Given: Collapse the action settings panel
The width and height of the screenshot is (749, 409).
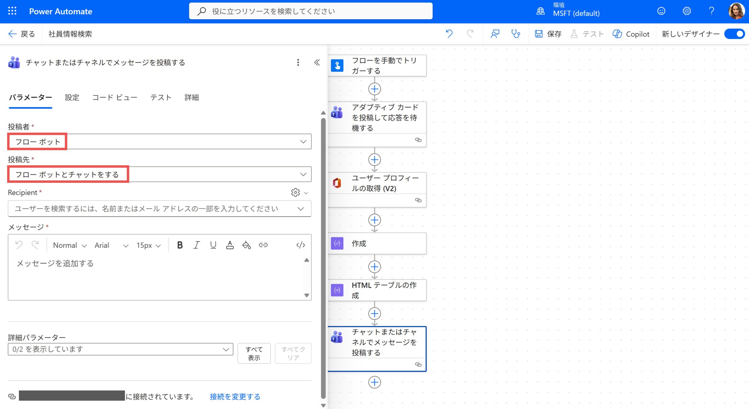Looking at the screenshot, I should (x=317, y=62).
